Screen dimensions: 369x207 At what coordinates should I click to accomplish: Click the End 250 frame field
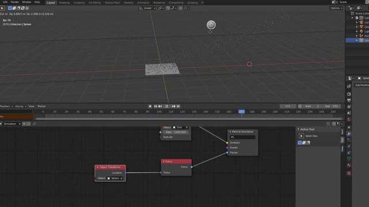[332, 106]
